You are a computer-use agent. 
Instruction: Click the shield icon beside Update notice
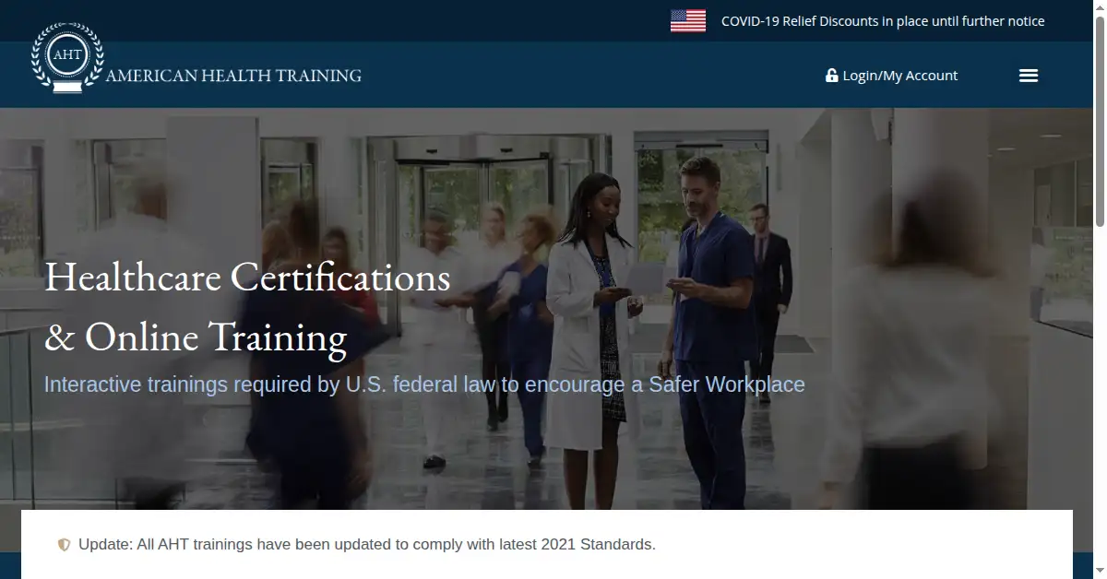[64, 545]
